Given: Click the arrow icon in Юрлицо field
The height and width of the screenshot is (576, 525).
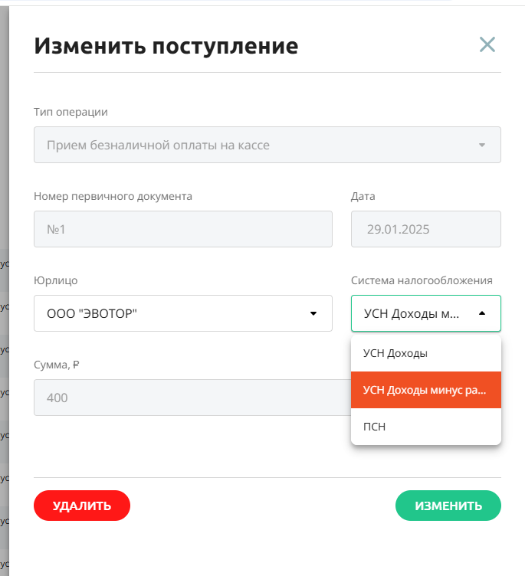Looking at the screenshot, I should point(313,313).
